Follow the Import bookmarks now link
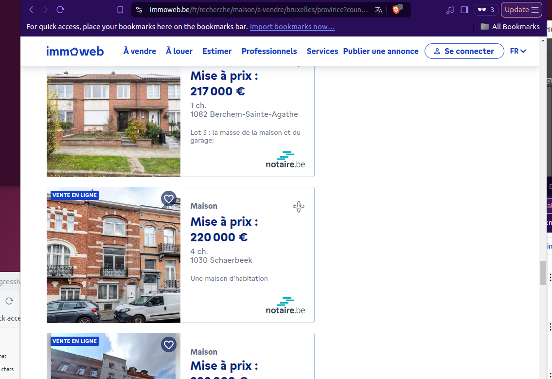This screenshot has height=379, width=552. tap(292, 27)
